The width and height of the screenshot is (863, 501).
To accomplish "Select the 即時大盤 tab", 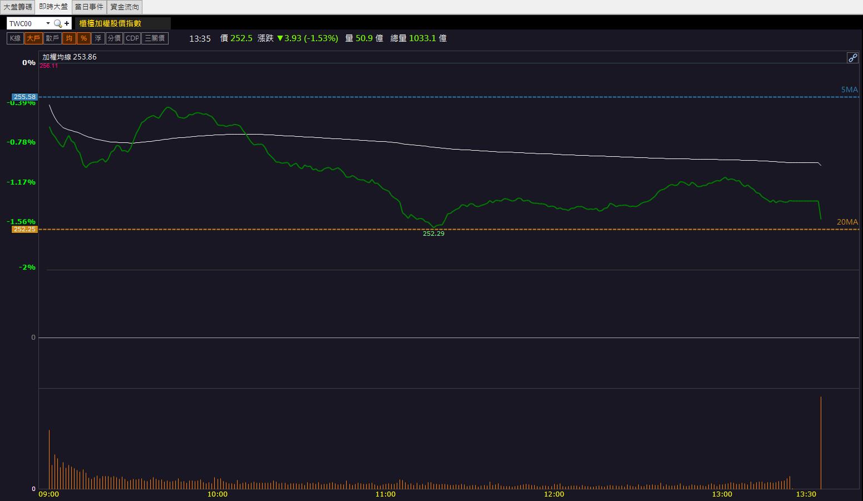I will pyautogui.click(x=53, y=7).
